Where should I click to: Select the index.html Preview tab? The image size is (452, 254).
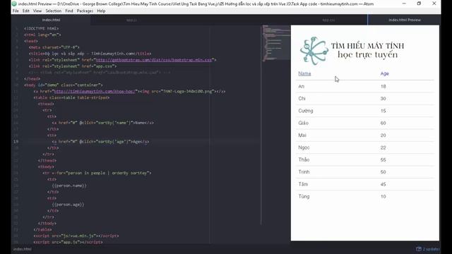pos(405,20)
